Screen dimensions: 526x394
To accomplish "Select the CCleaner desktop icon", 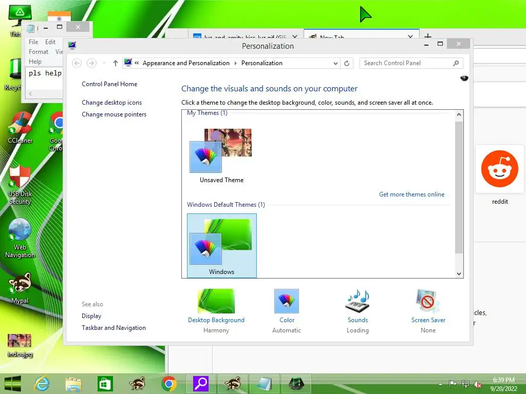I will click(x=20, y=128).
